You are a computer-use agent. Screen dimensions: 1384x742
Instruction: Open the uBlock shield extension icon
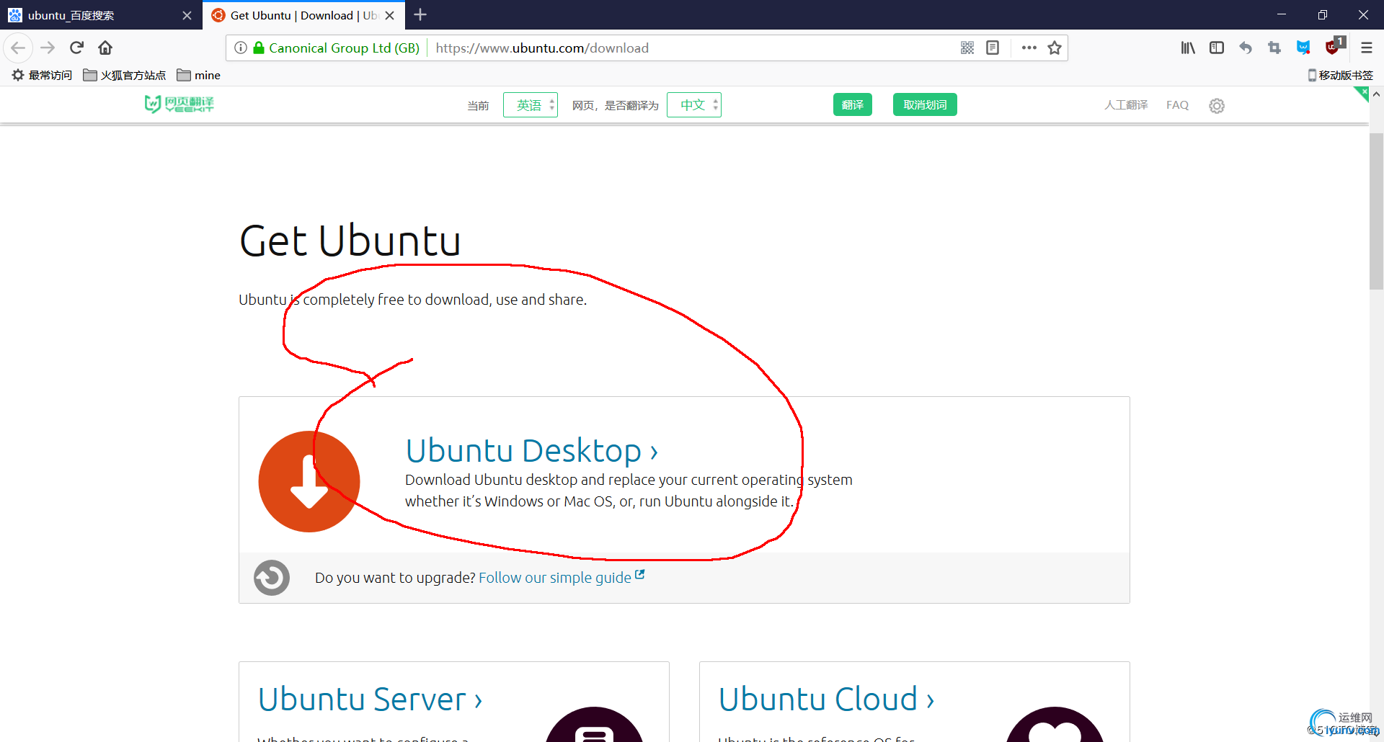click(1334, 47)
